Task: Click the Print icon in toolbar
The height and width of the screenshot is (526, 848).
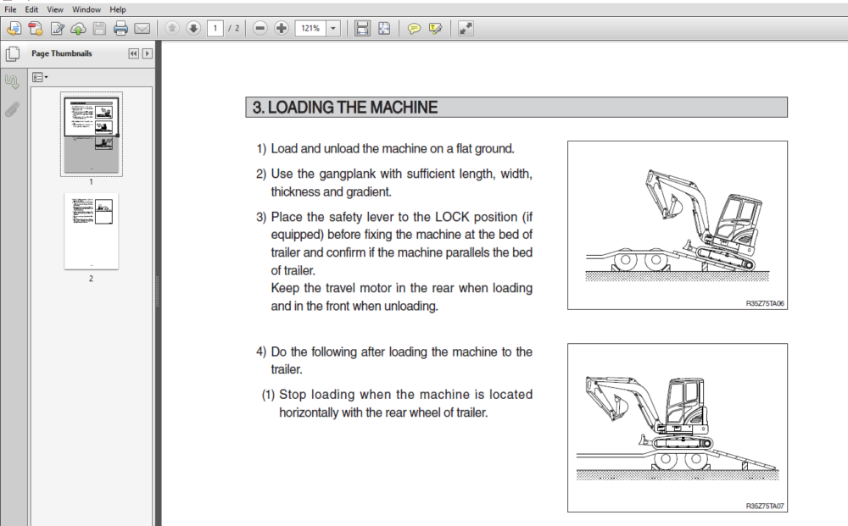Action: click(x=120, y=28)
